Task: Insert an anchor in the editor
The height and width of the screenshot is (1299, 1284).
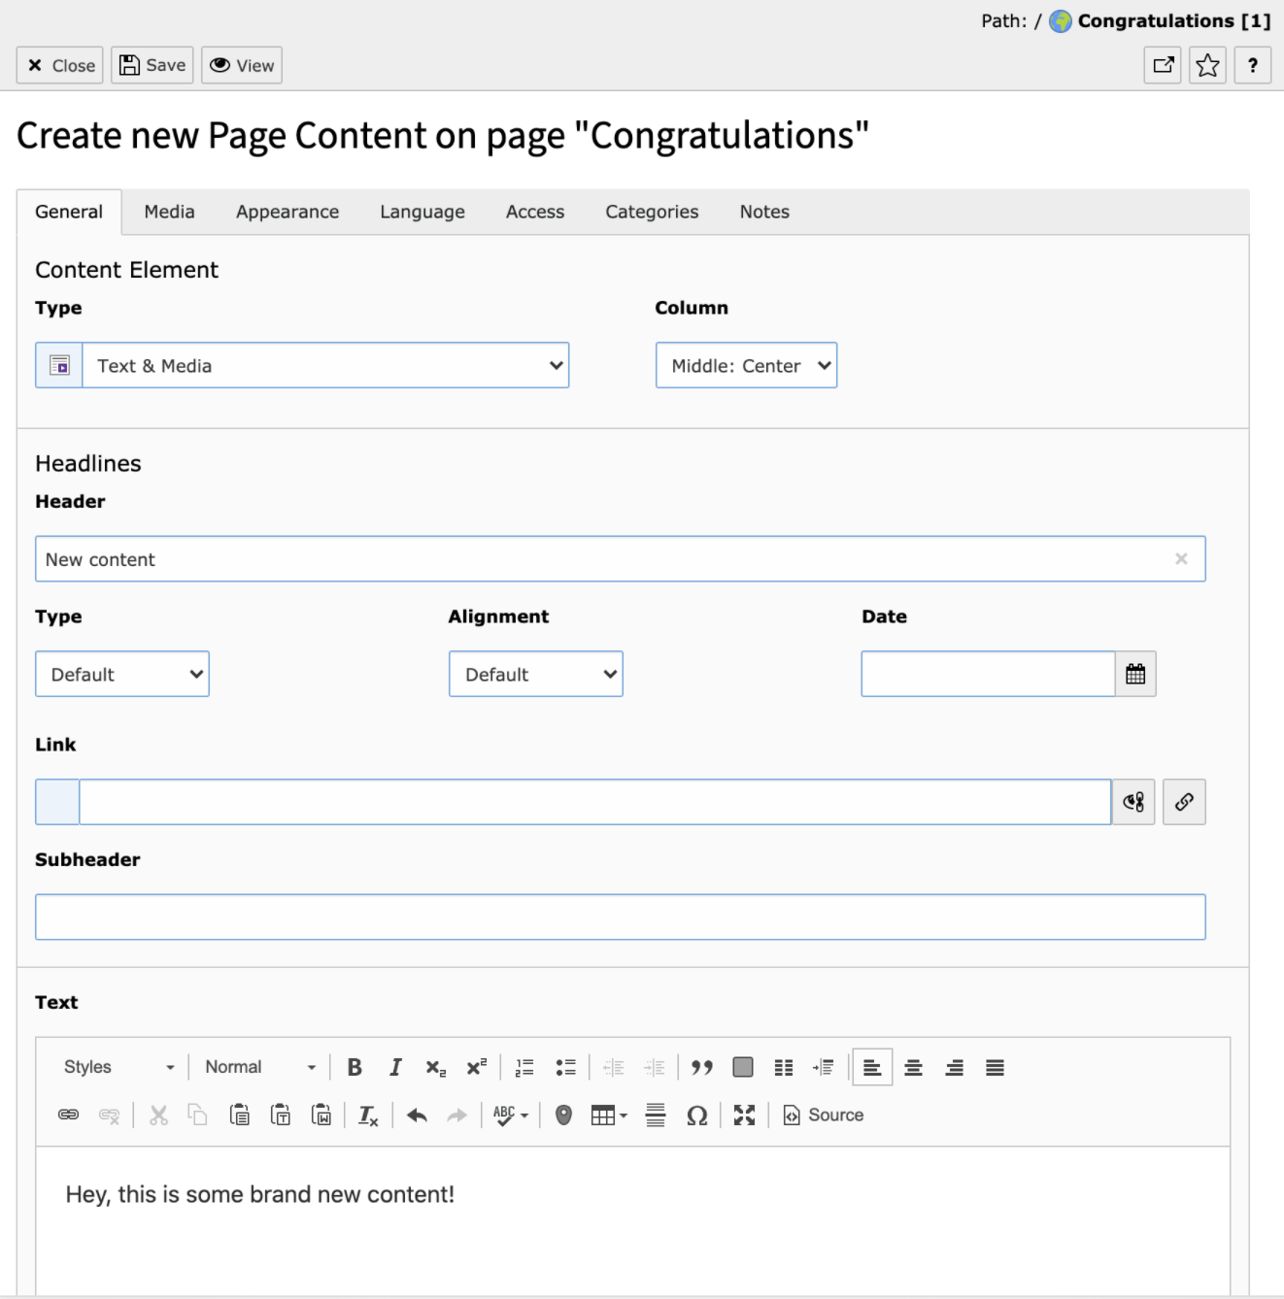Action: (x=563, y=1115)
